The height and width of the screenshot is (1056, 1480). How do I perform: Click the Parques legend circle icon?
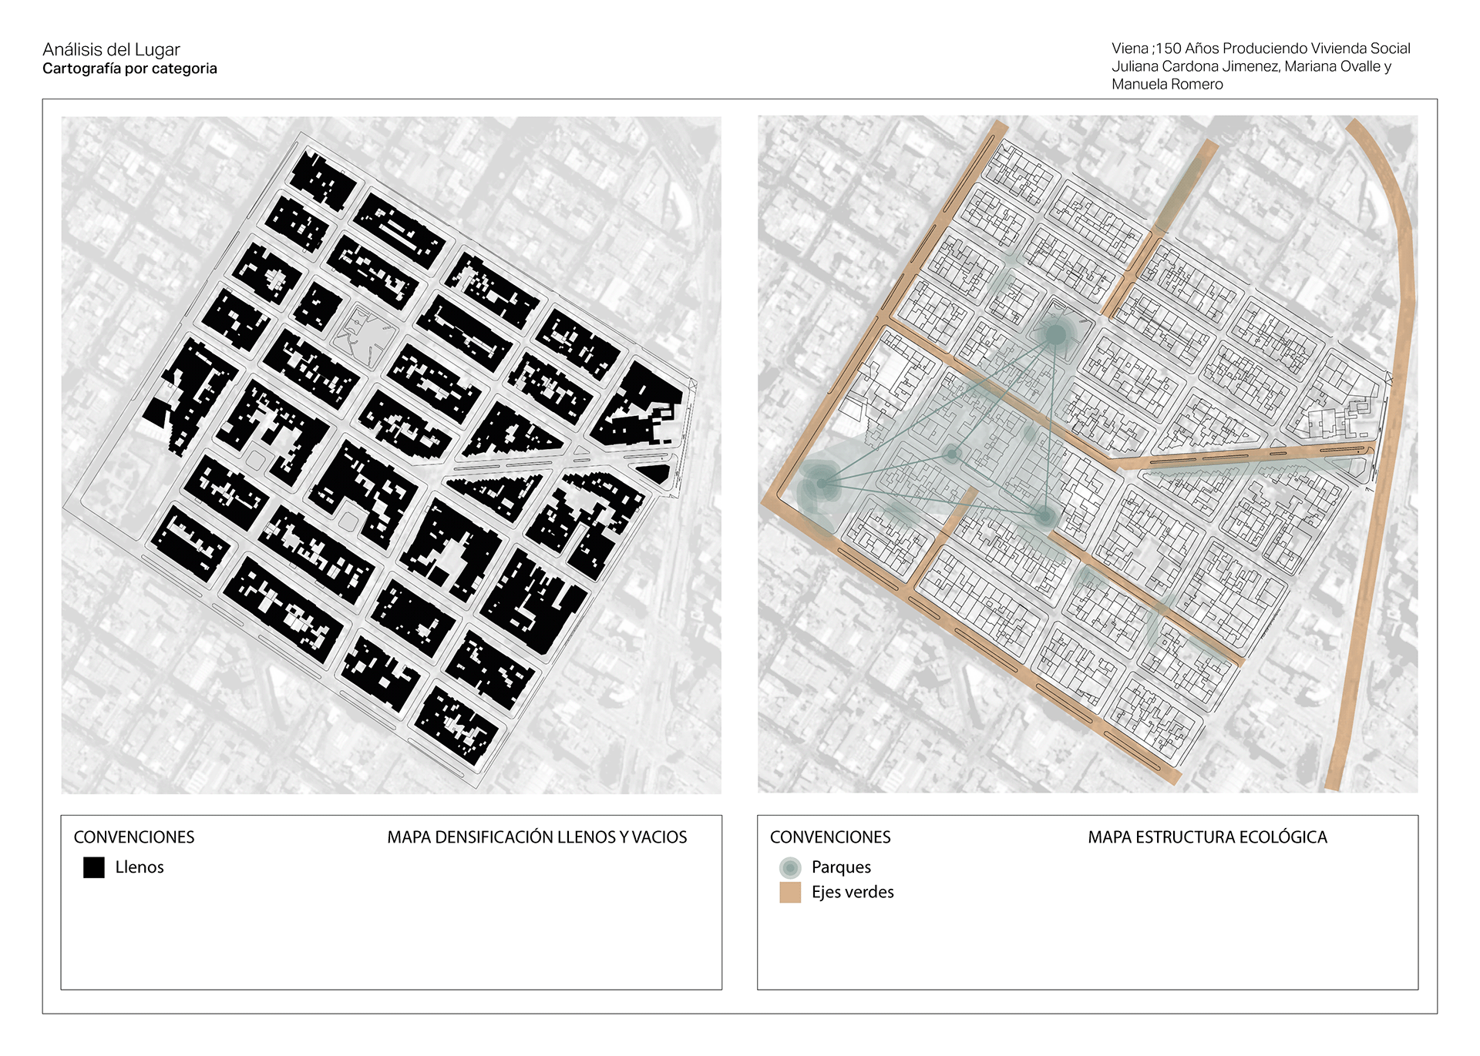tap(790, 868)
